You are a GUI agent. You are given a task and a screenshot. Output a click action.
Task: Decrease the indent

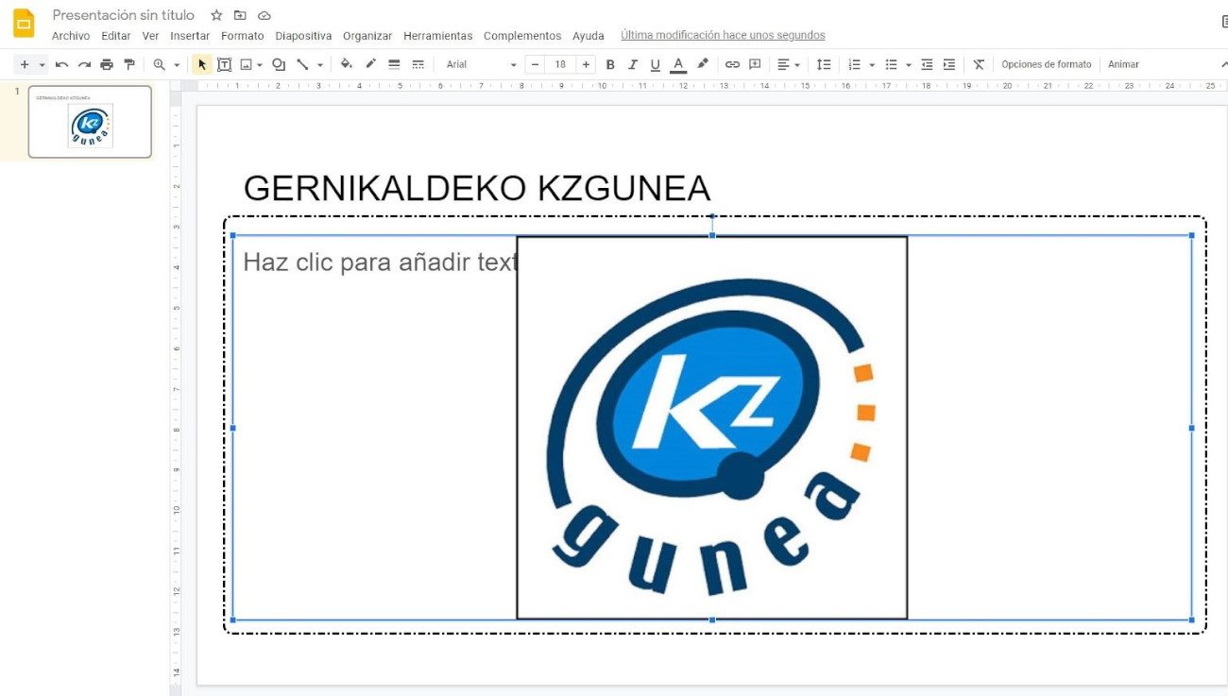tap(927, 64)
